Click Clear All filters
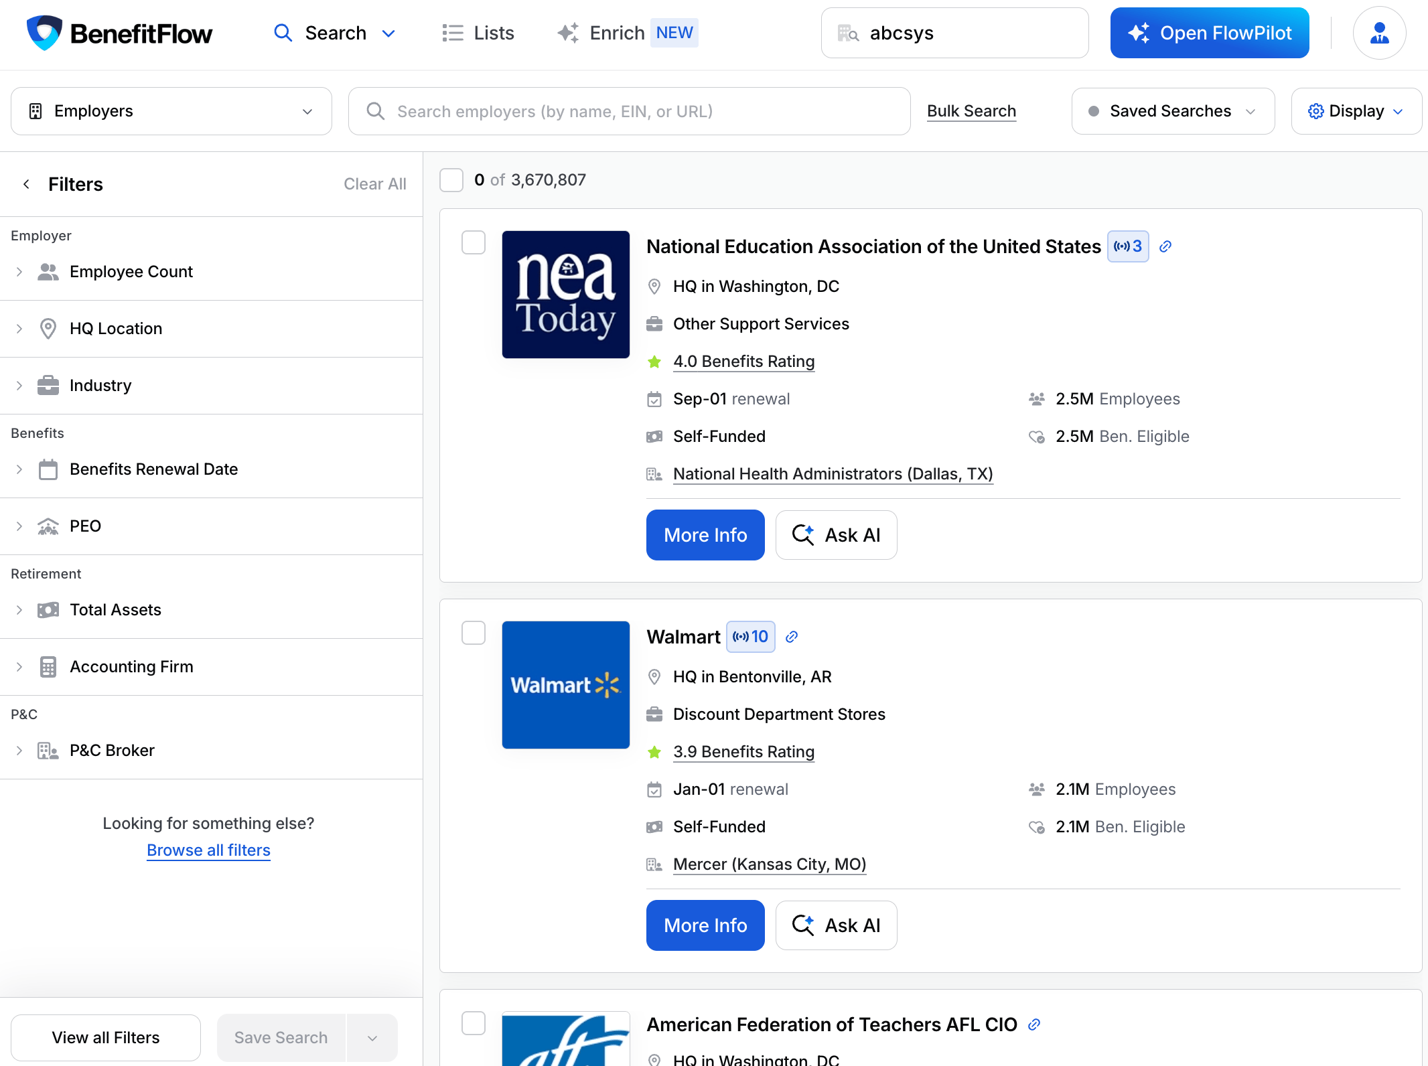 375,184
